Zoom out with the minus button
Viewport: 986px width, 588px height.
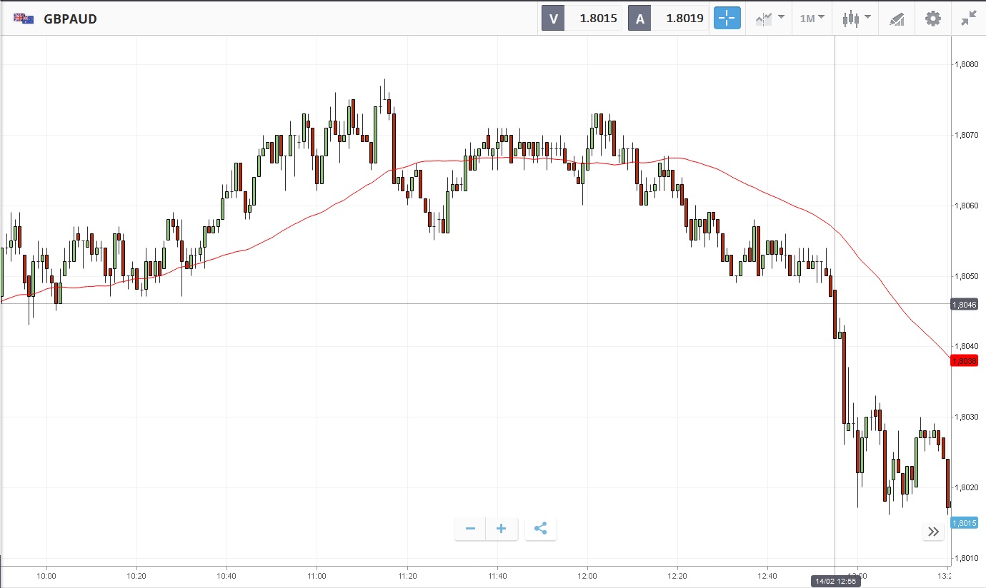470,529
